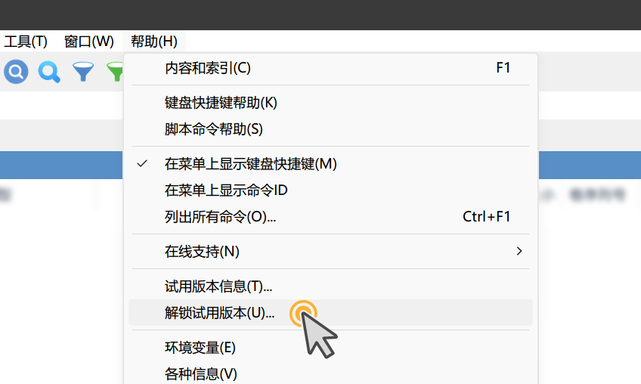Click the blue funnel filter icon
Viewport: 641px width, 384px height.
point(83,72)
